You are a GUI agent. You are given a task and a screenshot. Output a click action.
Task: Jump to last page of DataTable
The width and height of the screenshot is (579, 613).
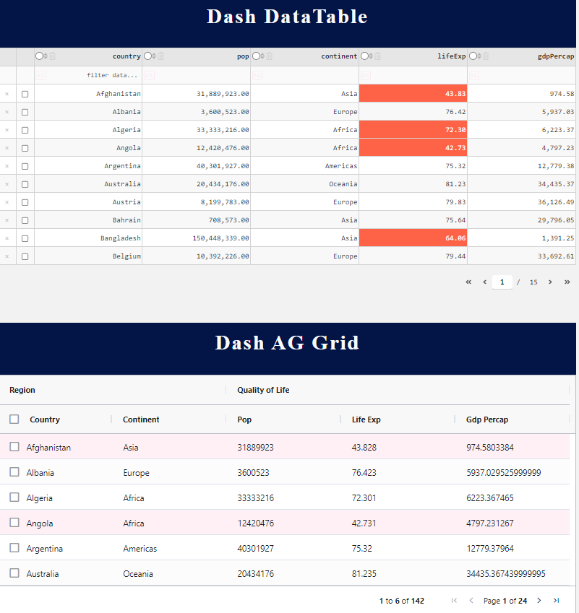(567, 282)
